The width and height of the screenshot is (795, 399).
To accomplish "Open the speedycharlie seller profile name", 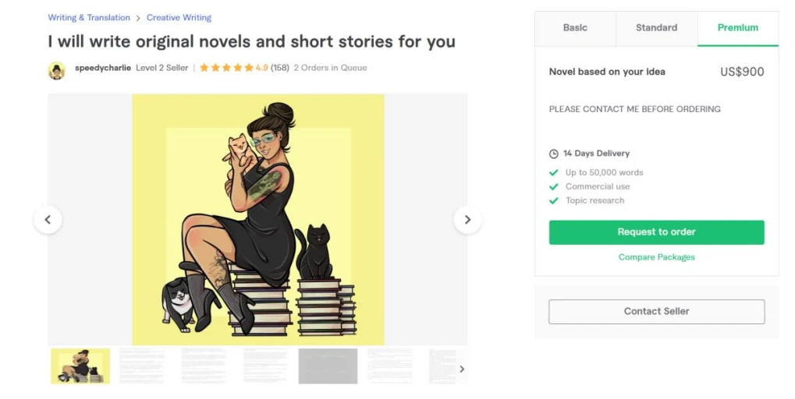I will pos(103,68).
